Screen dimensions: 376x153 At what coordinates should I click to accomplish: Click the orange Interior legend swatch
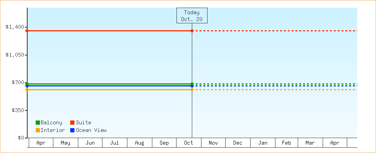coord(38,130)
